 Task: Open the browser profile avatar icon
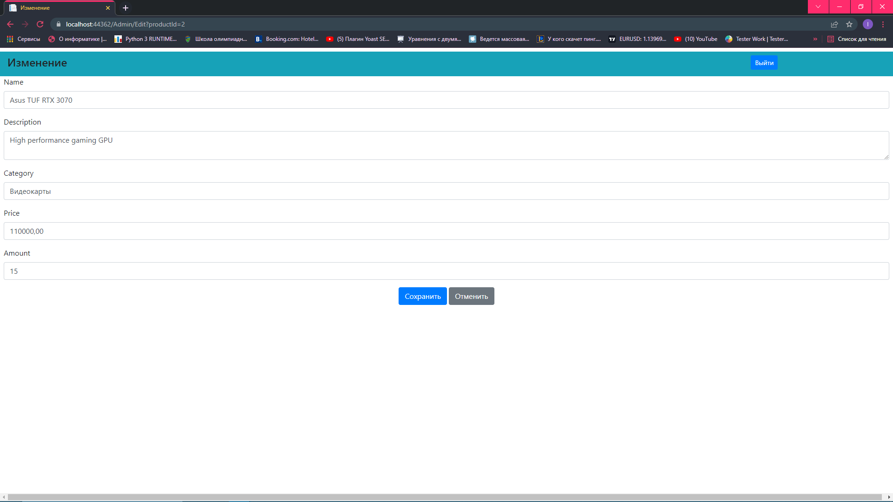pos(868,24)
